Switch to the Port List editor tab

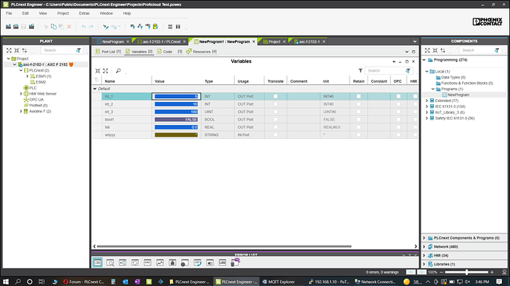(109, 52)
